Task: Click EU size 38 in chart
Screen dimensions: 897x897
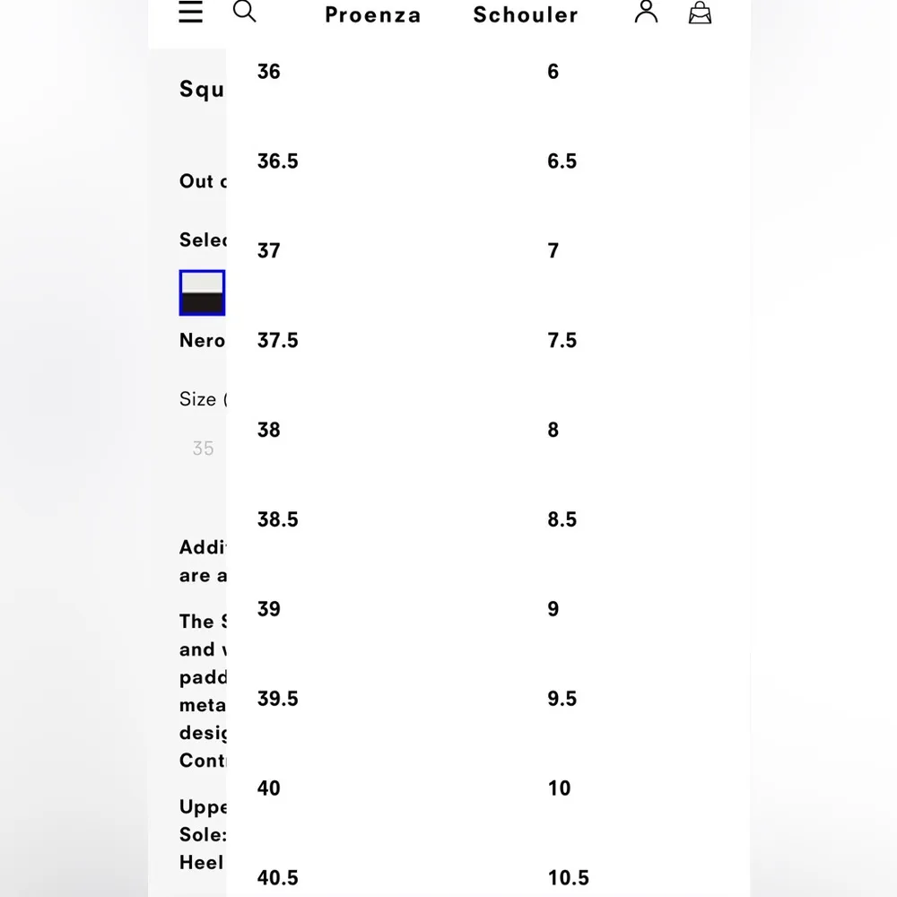Action: pos(269,431)
